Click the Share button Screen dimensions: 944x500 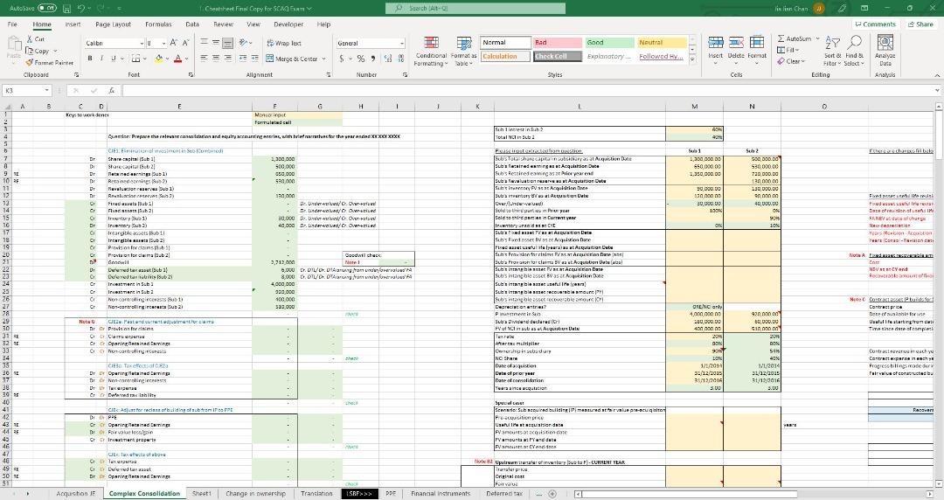920,24
